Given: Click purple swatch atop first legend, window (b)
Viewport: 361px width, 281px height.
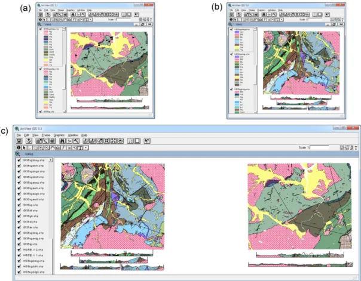Looking at the screenshot, I should click(x=237, y=32).
